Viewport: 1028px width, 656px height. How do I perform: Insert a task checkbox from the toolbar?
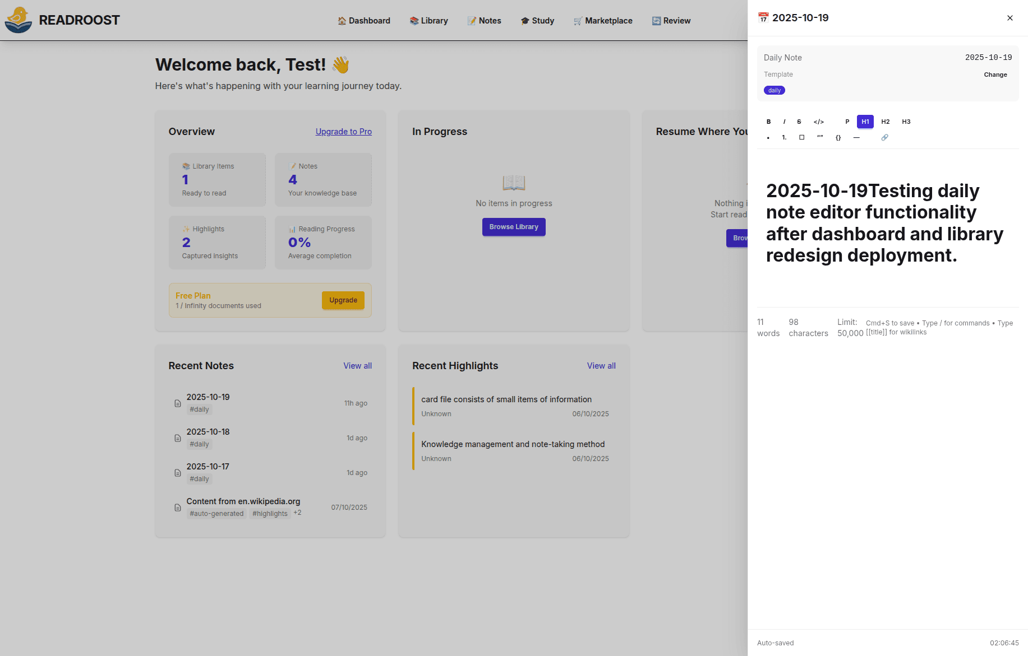click(x=801, y=137)
